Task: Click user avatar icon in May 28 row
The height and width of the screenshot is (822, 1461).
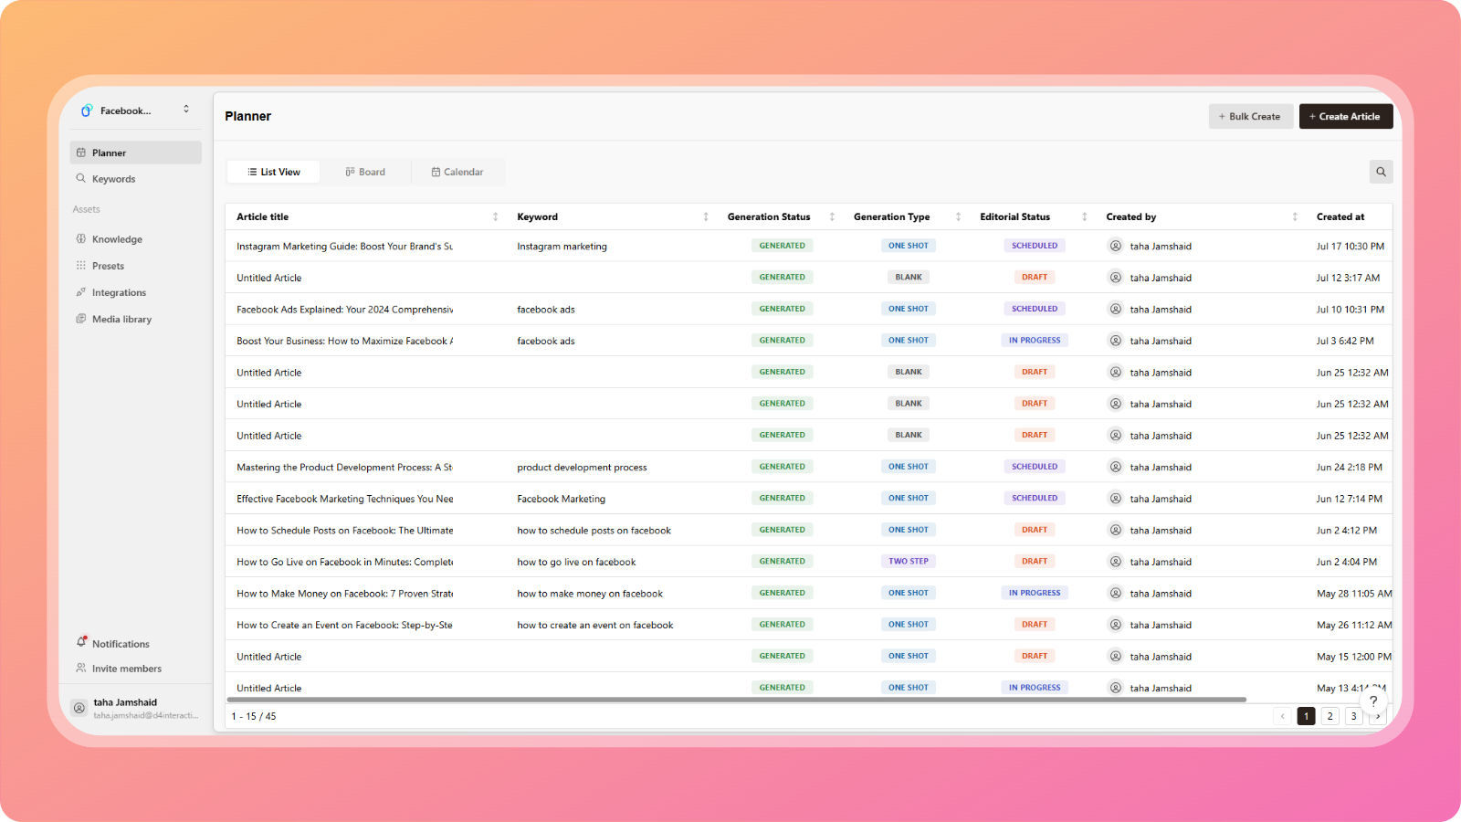Action: point(1116,593)
